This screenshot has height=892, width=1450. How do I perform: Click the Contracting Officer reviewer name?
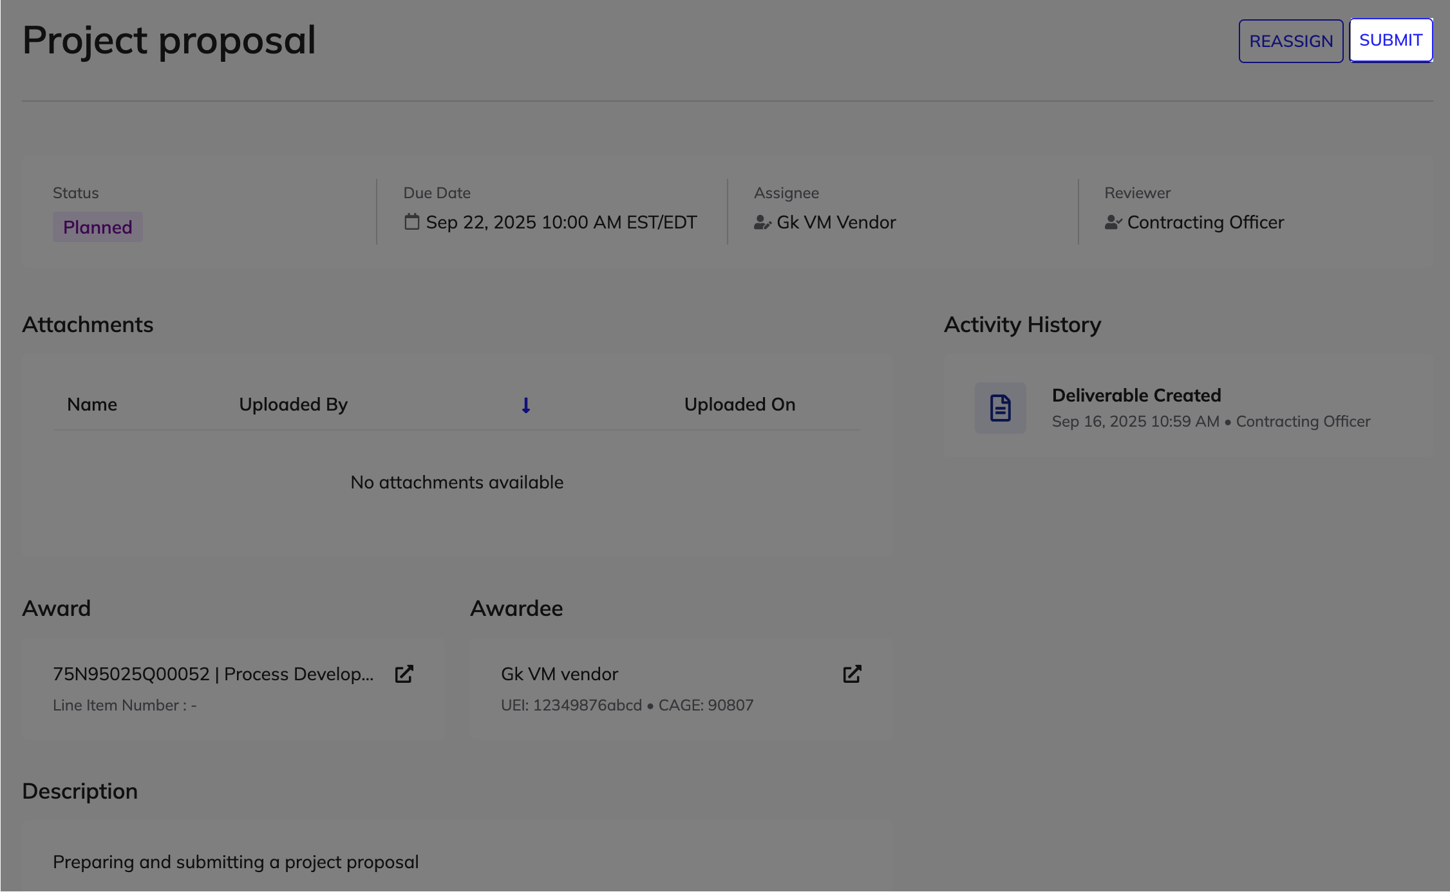pos(1205,222)
